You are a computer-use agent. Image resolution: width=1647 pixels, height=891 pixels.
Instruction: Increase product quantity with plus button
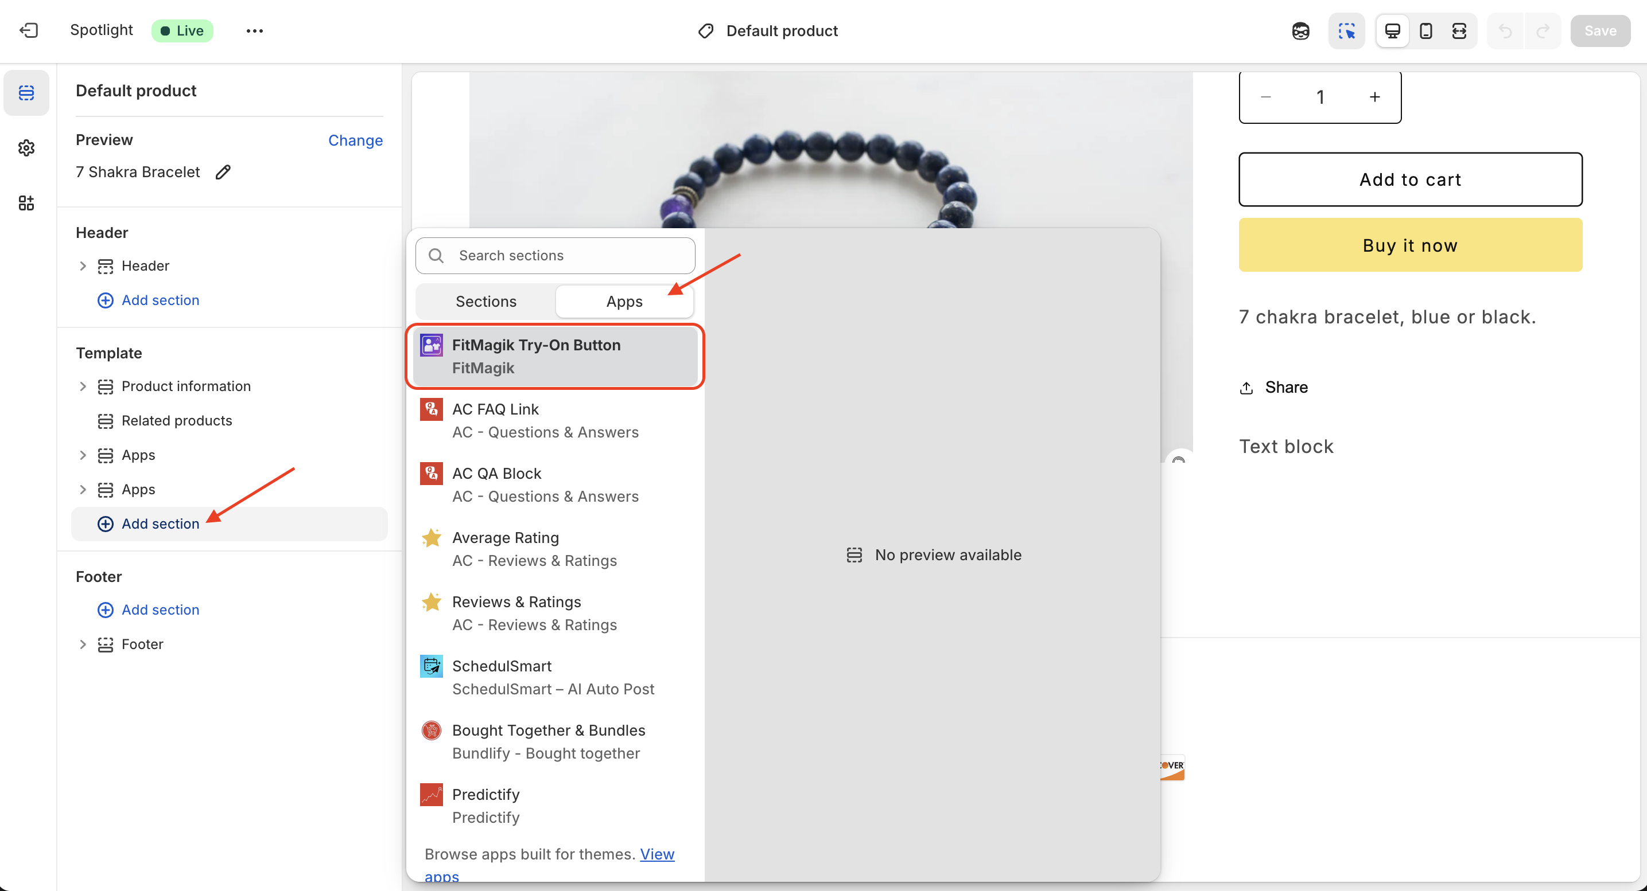click(1374, 97)
